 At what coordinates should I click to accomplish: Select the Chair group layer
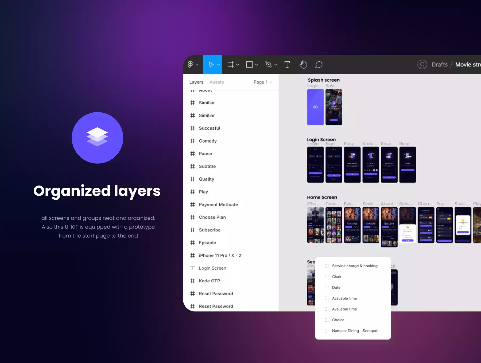[353, 277]
